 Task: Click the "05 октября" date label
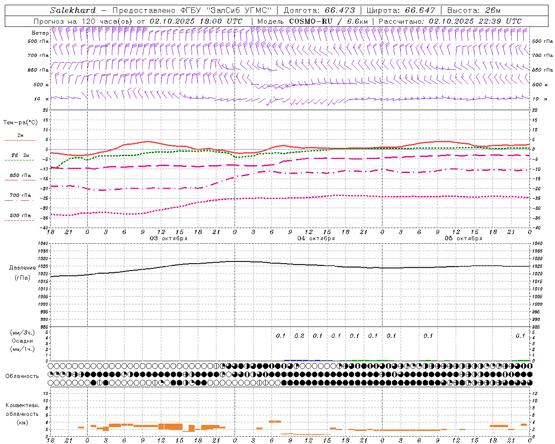pyautogui.click(x=464, y=238)
